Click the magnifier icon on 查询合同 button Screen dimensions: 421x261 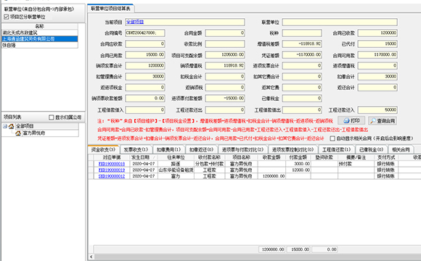[373, 121]
